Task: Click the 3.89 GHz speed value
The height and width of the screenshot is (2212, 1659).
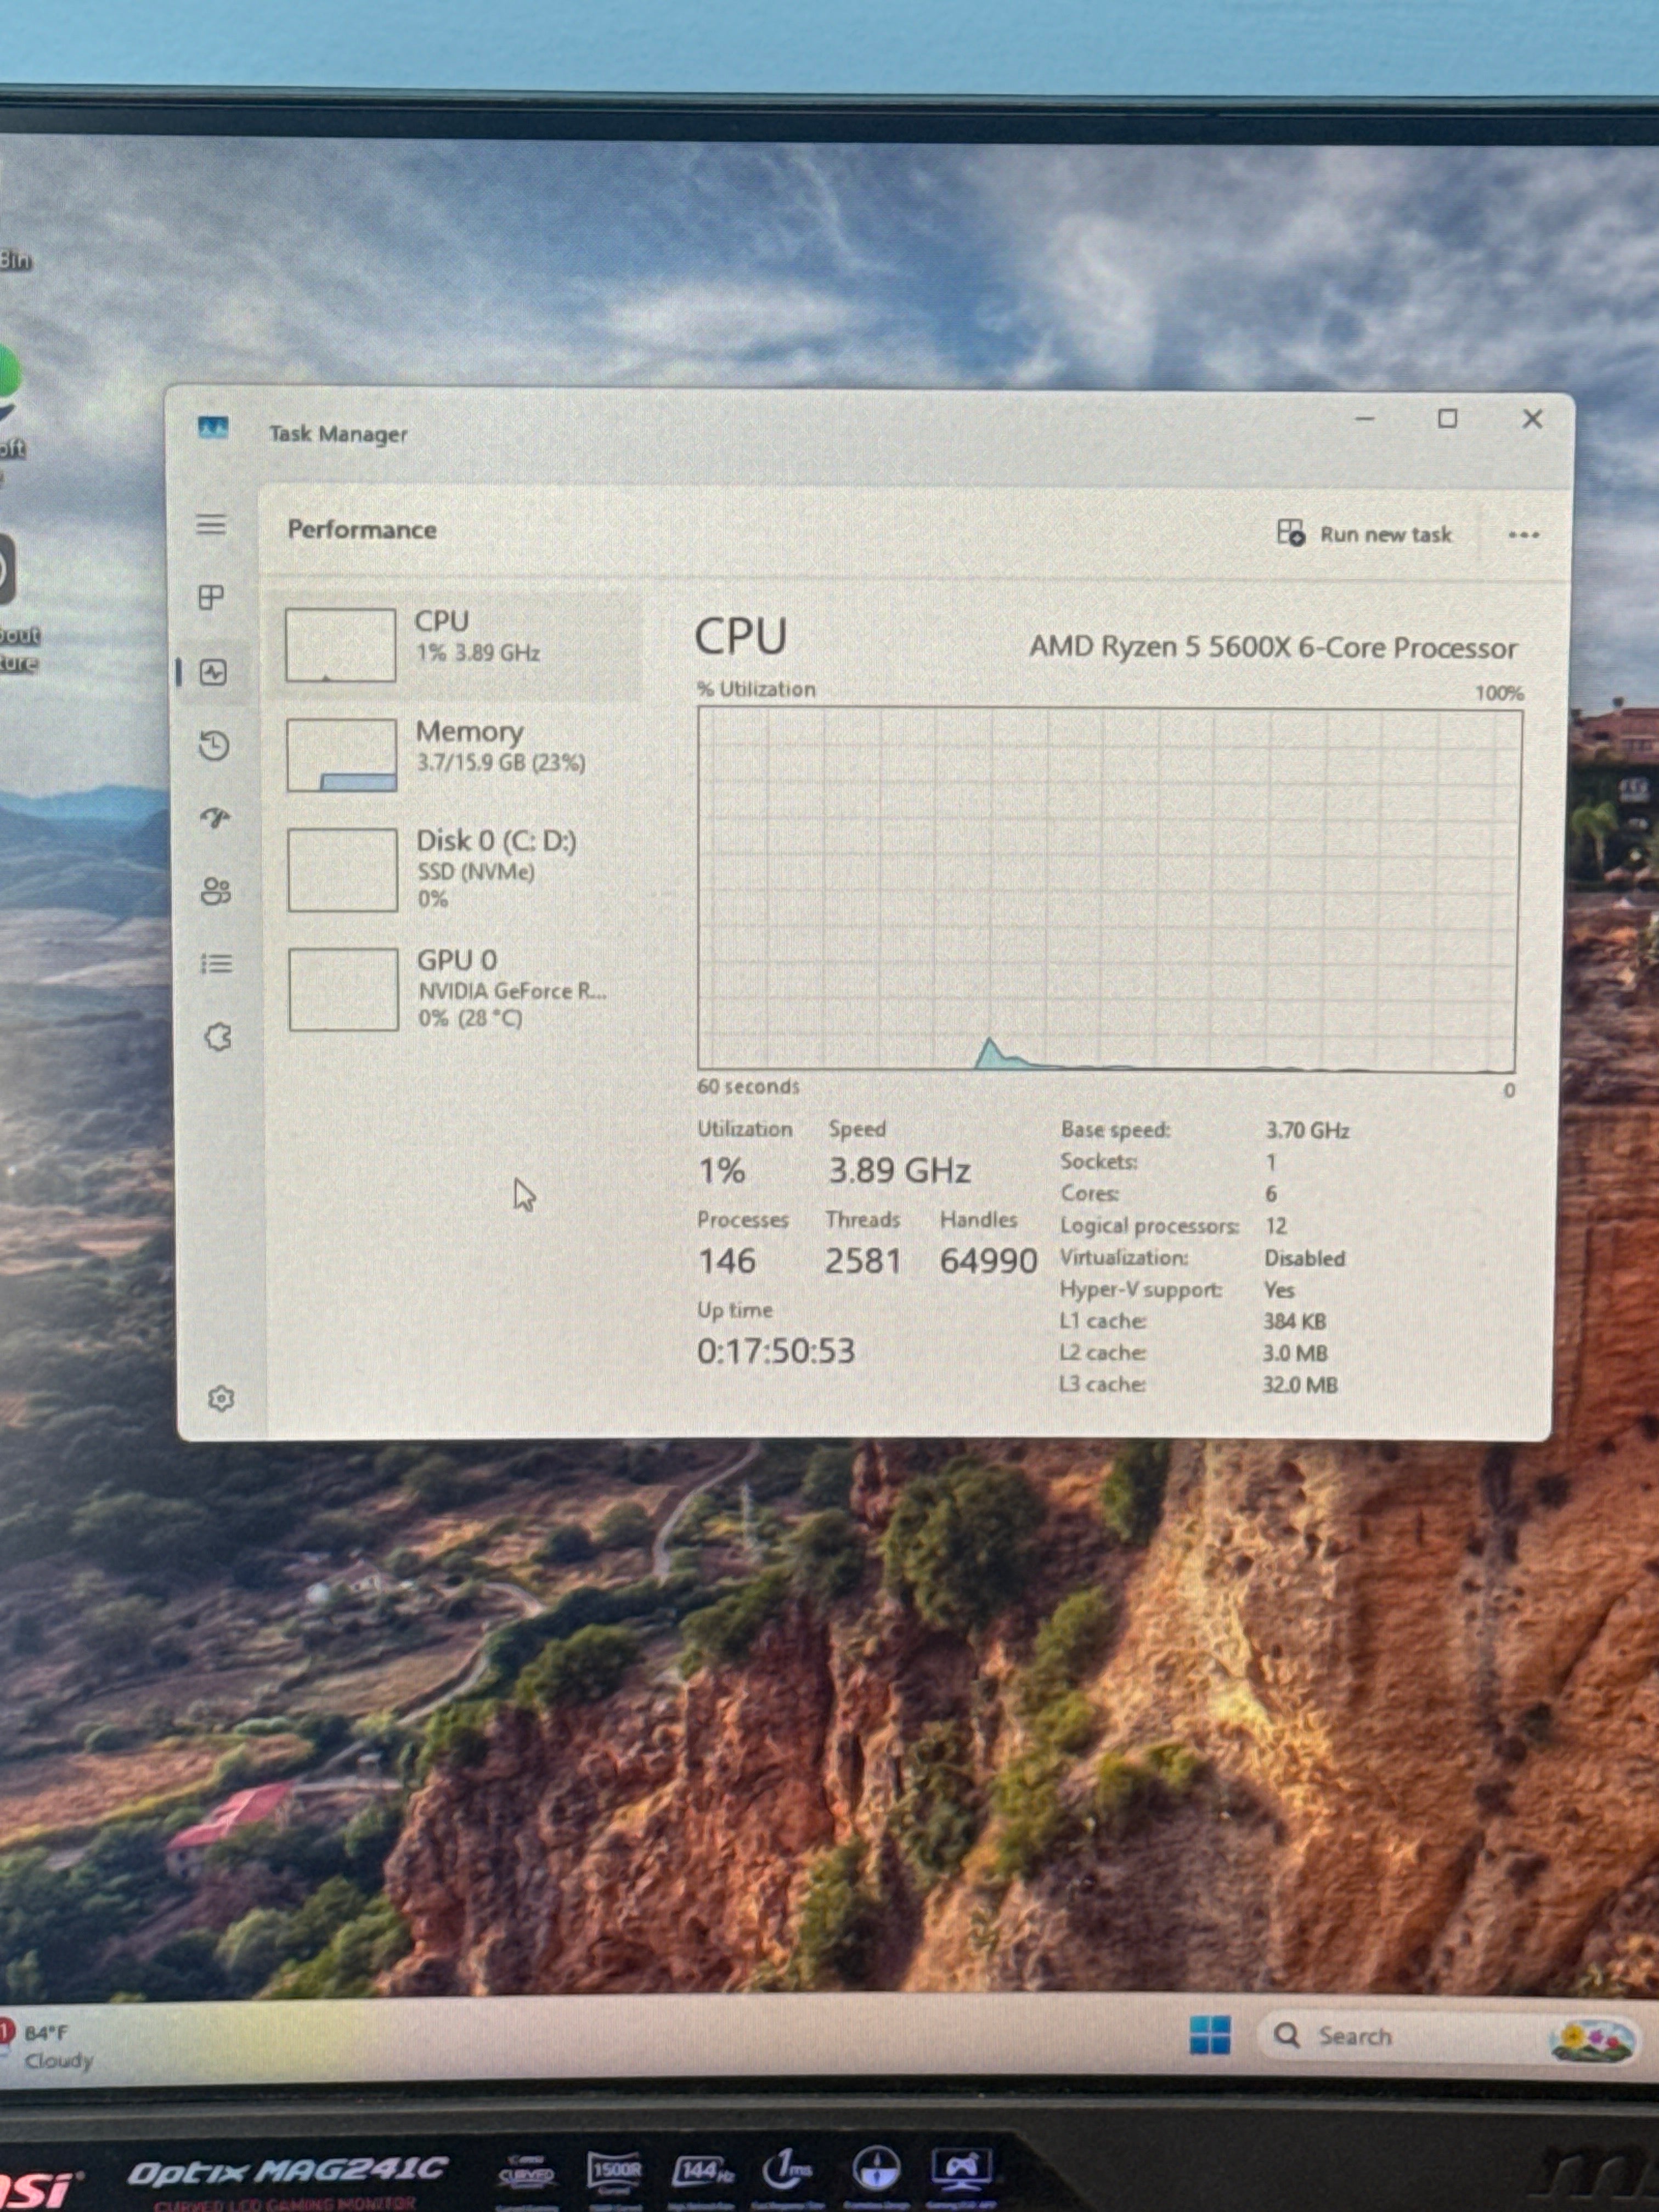Action: 899,1171
